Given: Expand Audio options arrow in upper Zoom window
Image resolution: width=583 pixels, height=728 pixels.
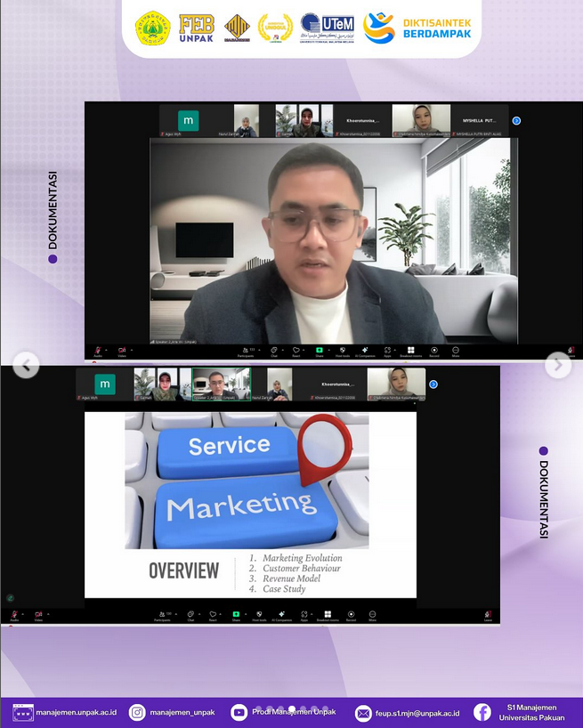Looking at the screenshot, I should tap(106, 350).
